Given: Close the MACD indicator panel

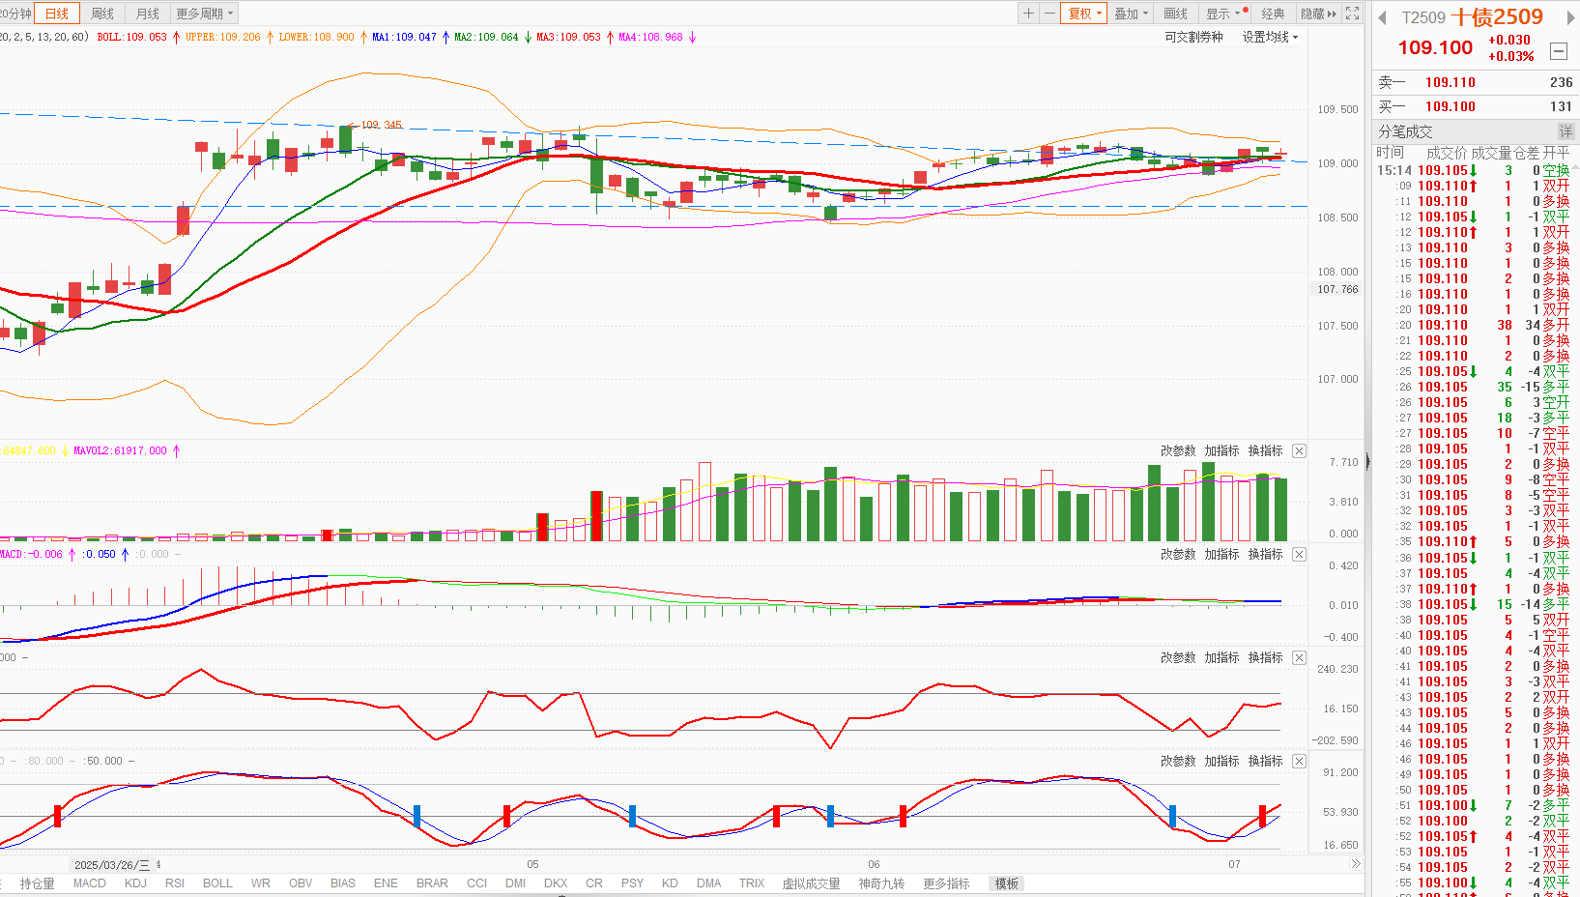Looking at the screenshot, I should tap(1299, 555).
